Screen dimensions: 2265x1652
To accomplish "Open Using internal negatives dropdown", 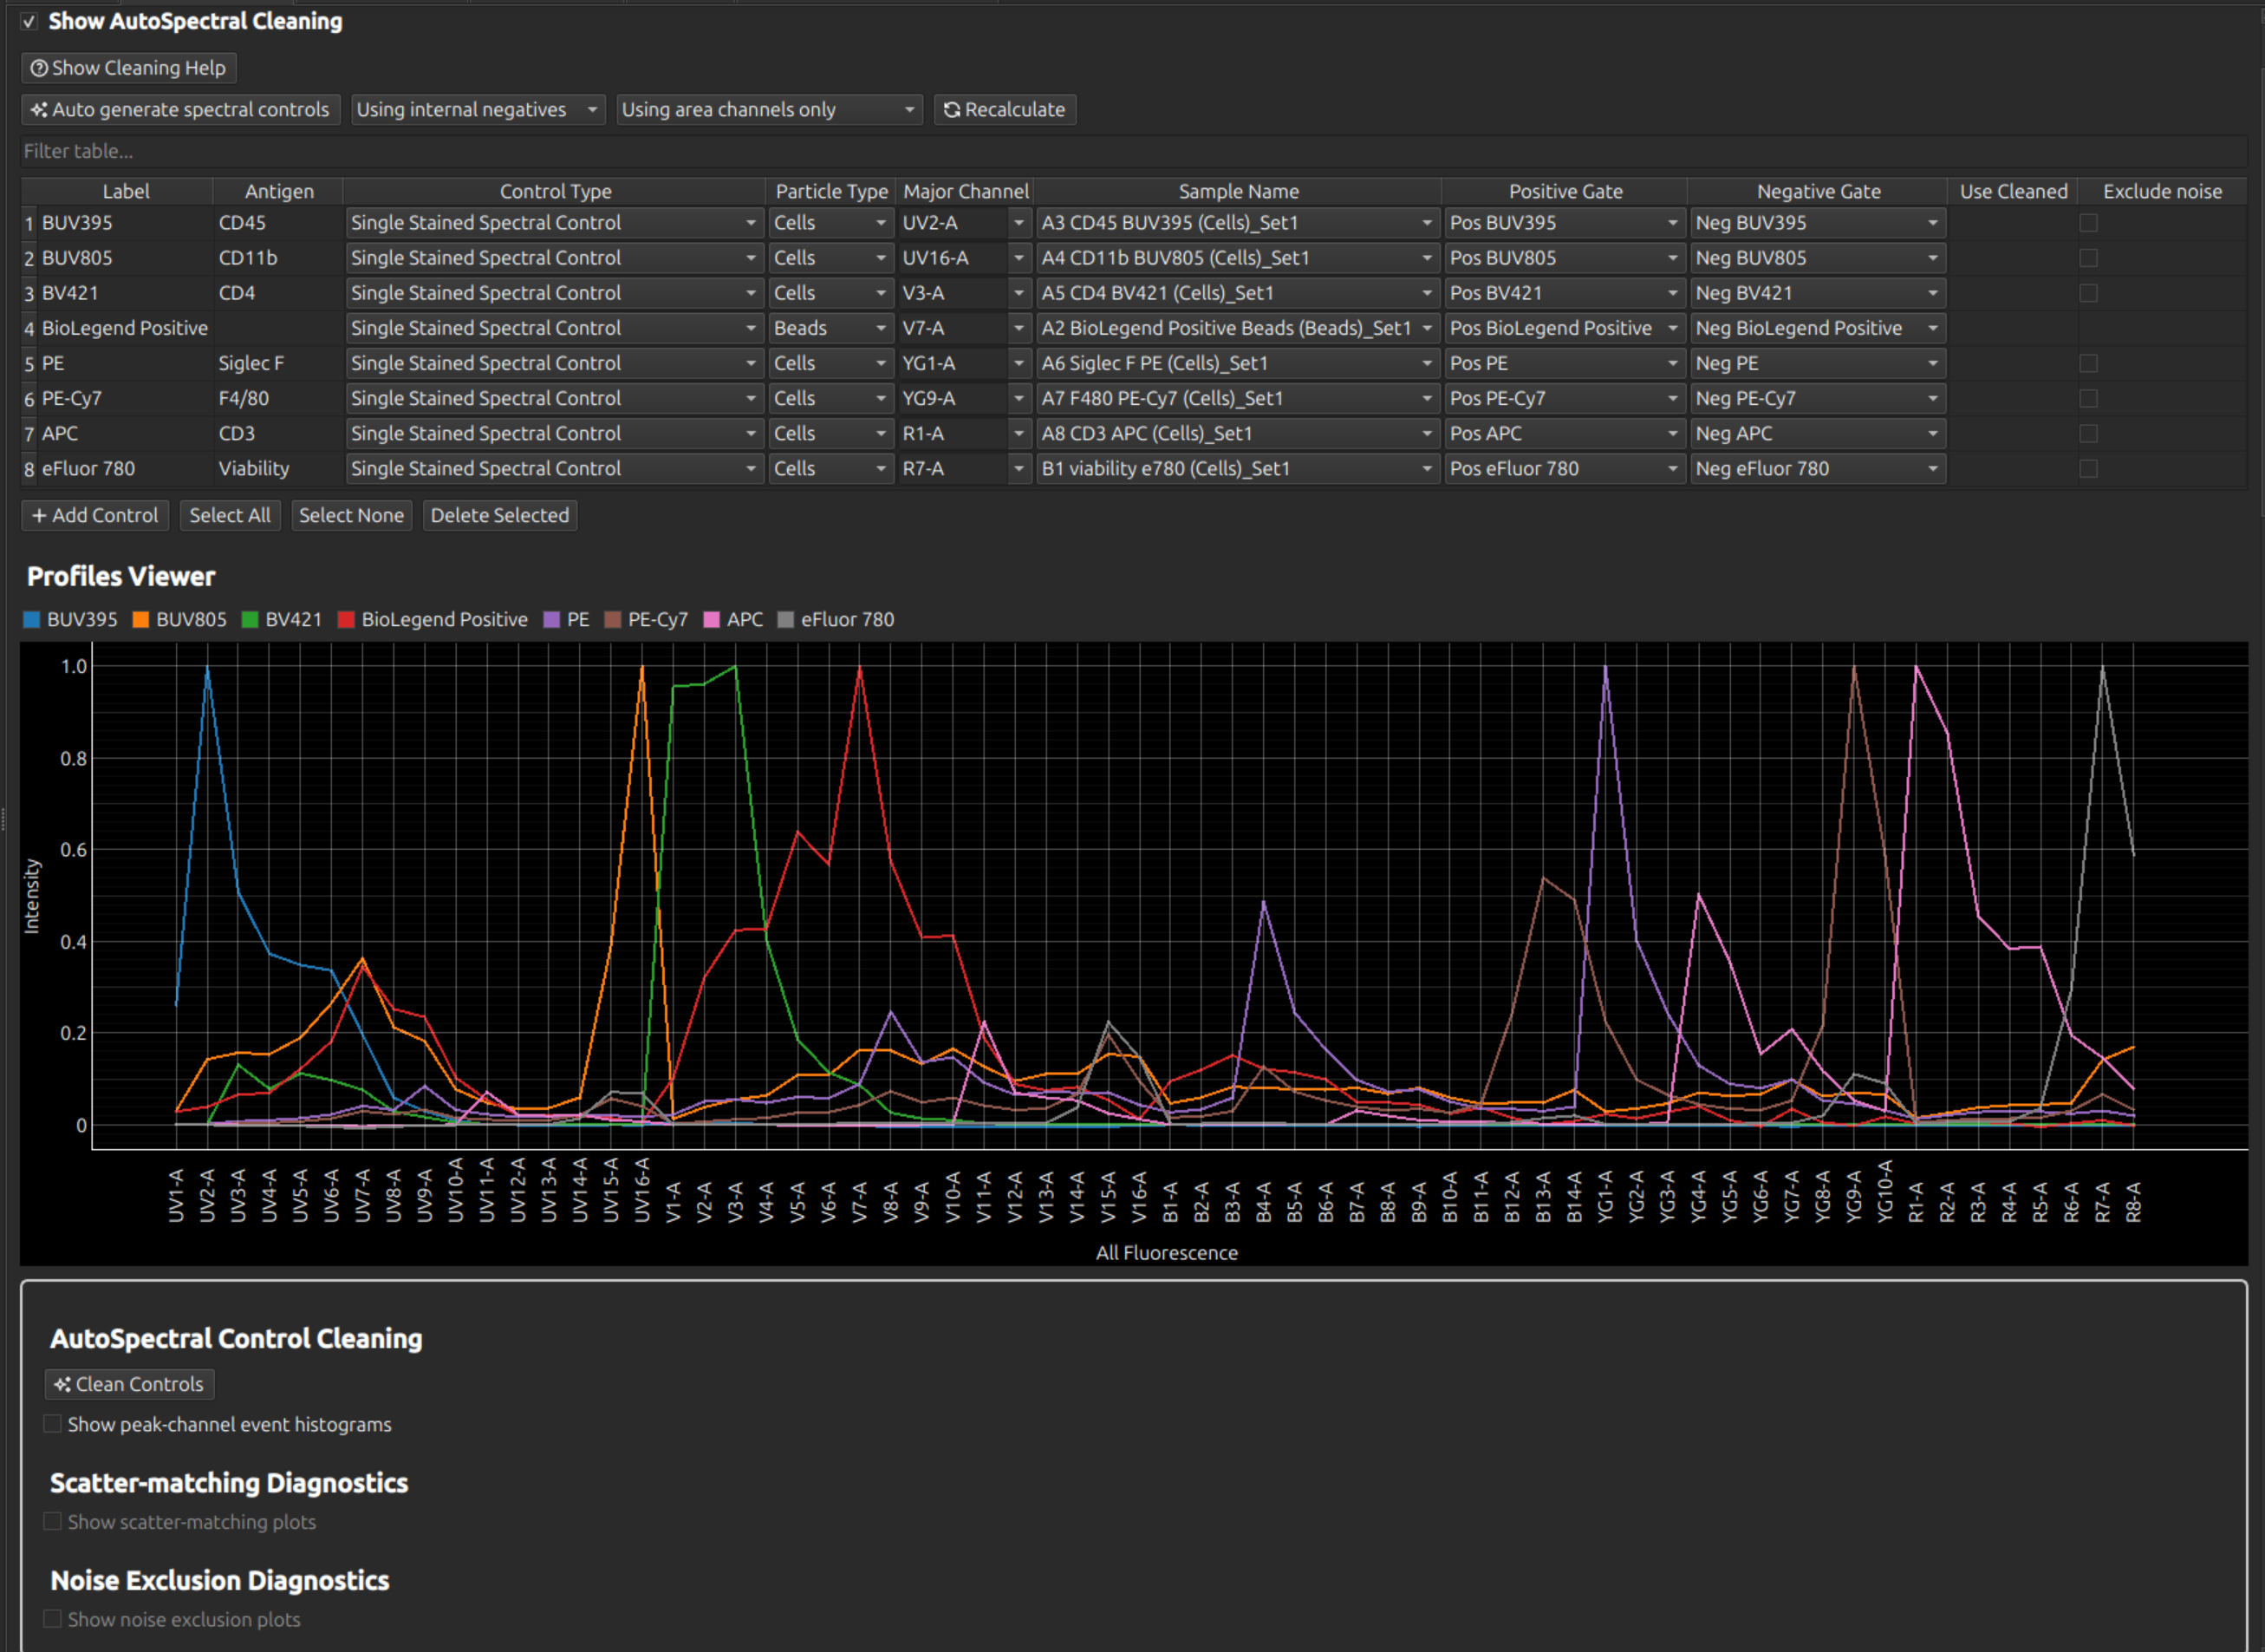I will [x=478, y=110].
